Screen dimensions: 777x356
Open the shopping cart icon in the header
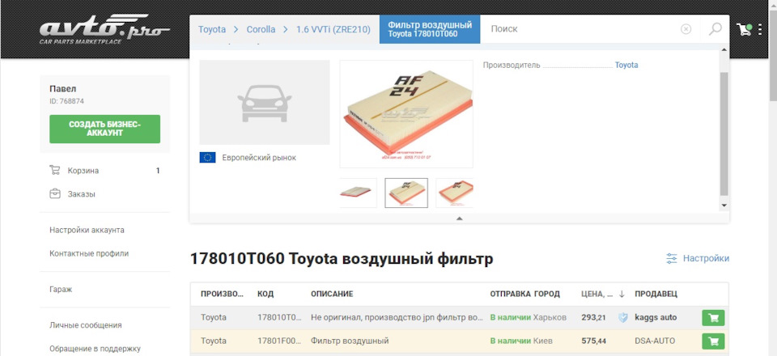click(x=745, y=29)
